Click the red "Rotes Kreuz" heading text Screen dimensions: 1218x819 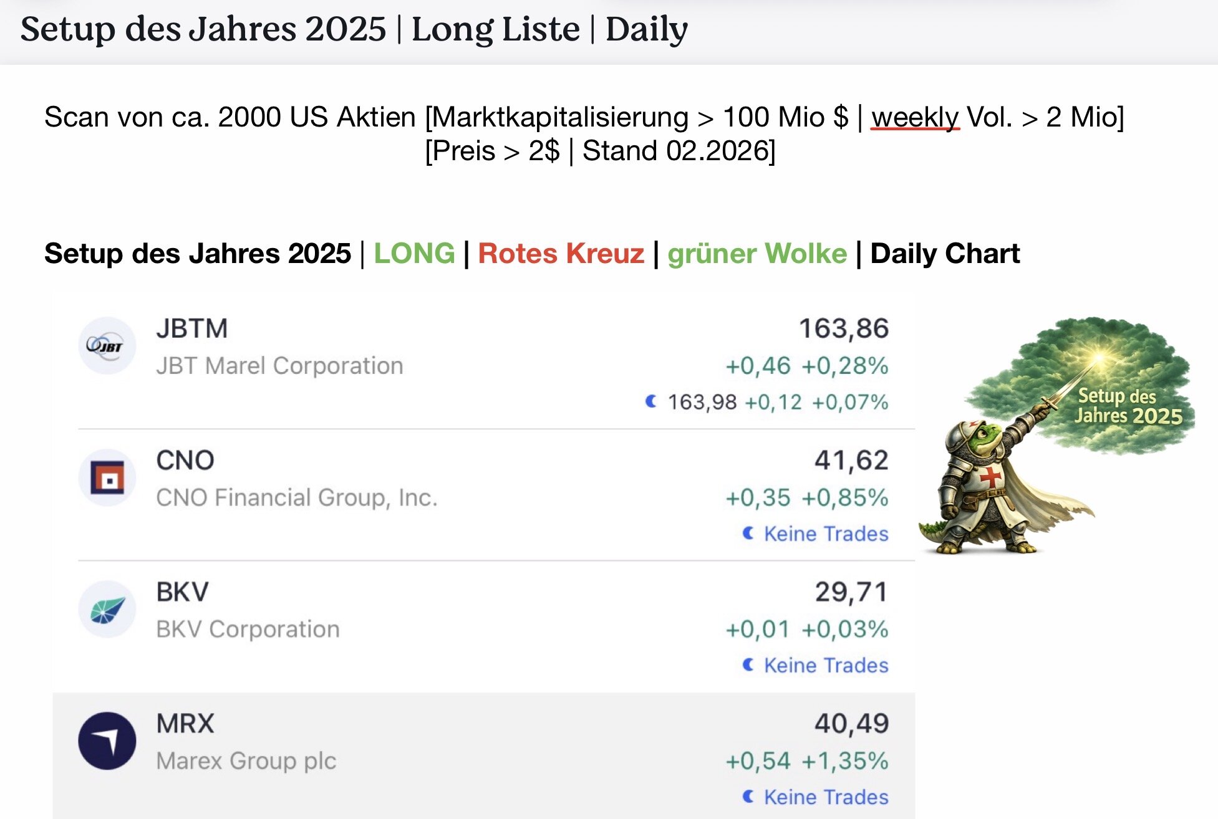(561, 254)
